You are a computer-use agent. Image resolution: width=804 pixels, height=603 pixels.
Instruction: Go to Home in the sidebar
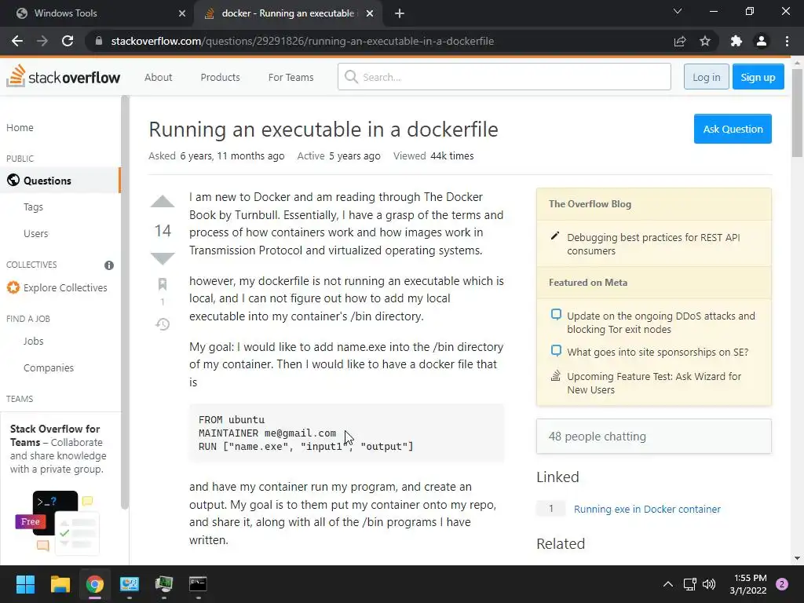click(x=20, y=128)
